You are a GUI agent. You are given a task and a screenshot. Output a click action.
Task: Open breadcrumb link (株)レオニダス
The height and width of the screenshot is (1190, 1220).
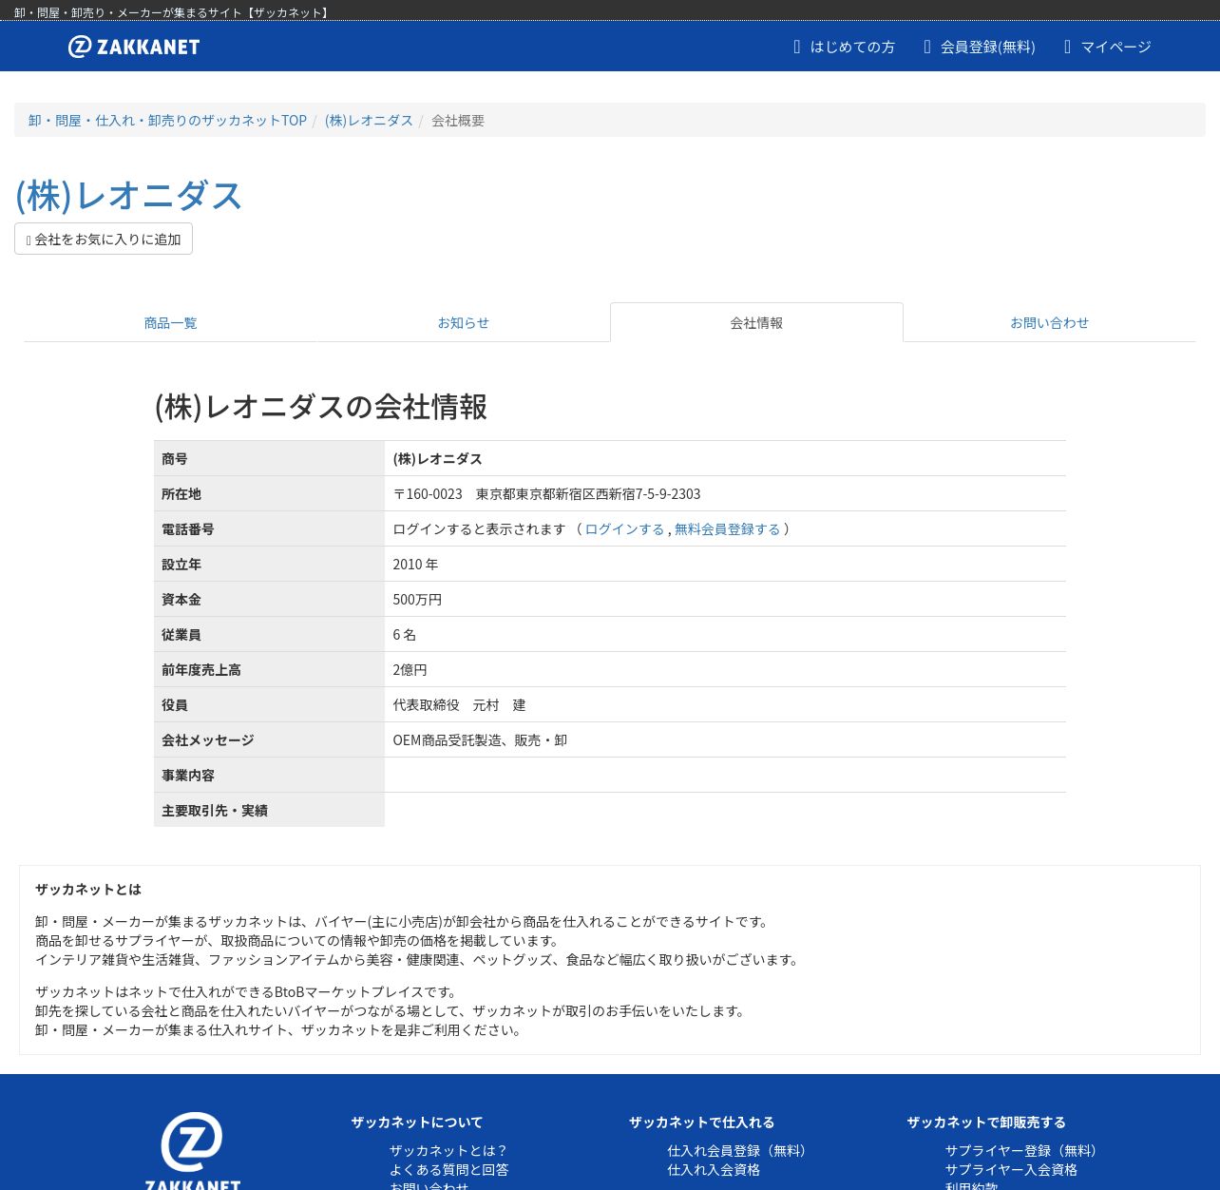point(369,121)
